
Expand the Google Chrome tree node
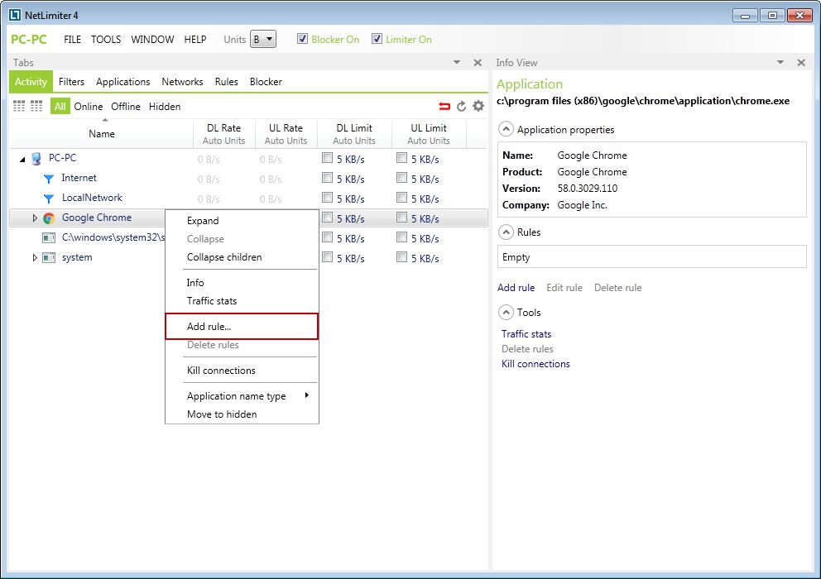[x=35, y=218]
